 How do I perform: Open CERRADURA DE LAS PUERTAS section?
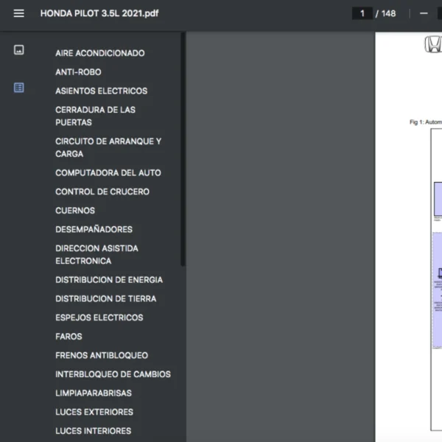tap(95, 116)
